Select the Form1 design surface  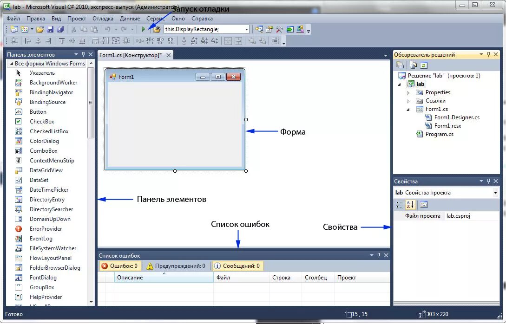point(175,124)
